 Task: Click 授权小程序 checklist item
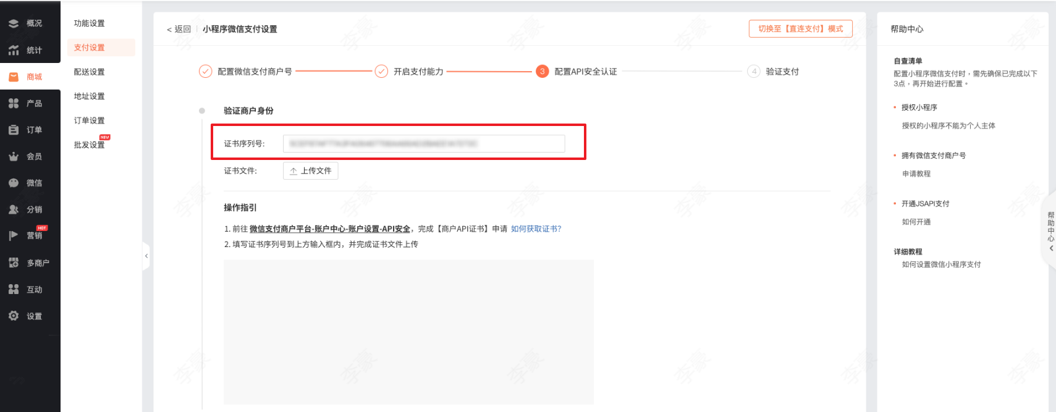click(x=919, y=107)
